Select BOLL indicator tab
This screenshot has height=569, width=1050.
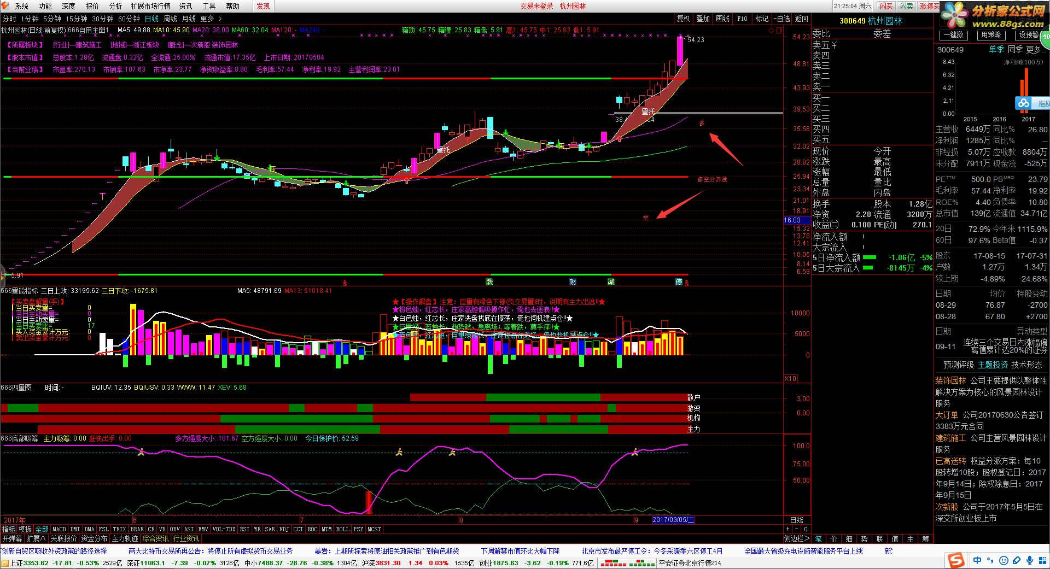pyautogui.click(x=342, y=529)
